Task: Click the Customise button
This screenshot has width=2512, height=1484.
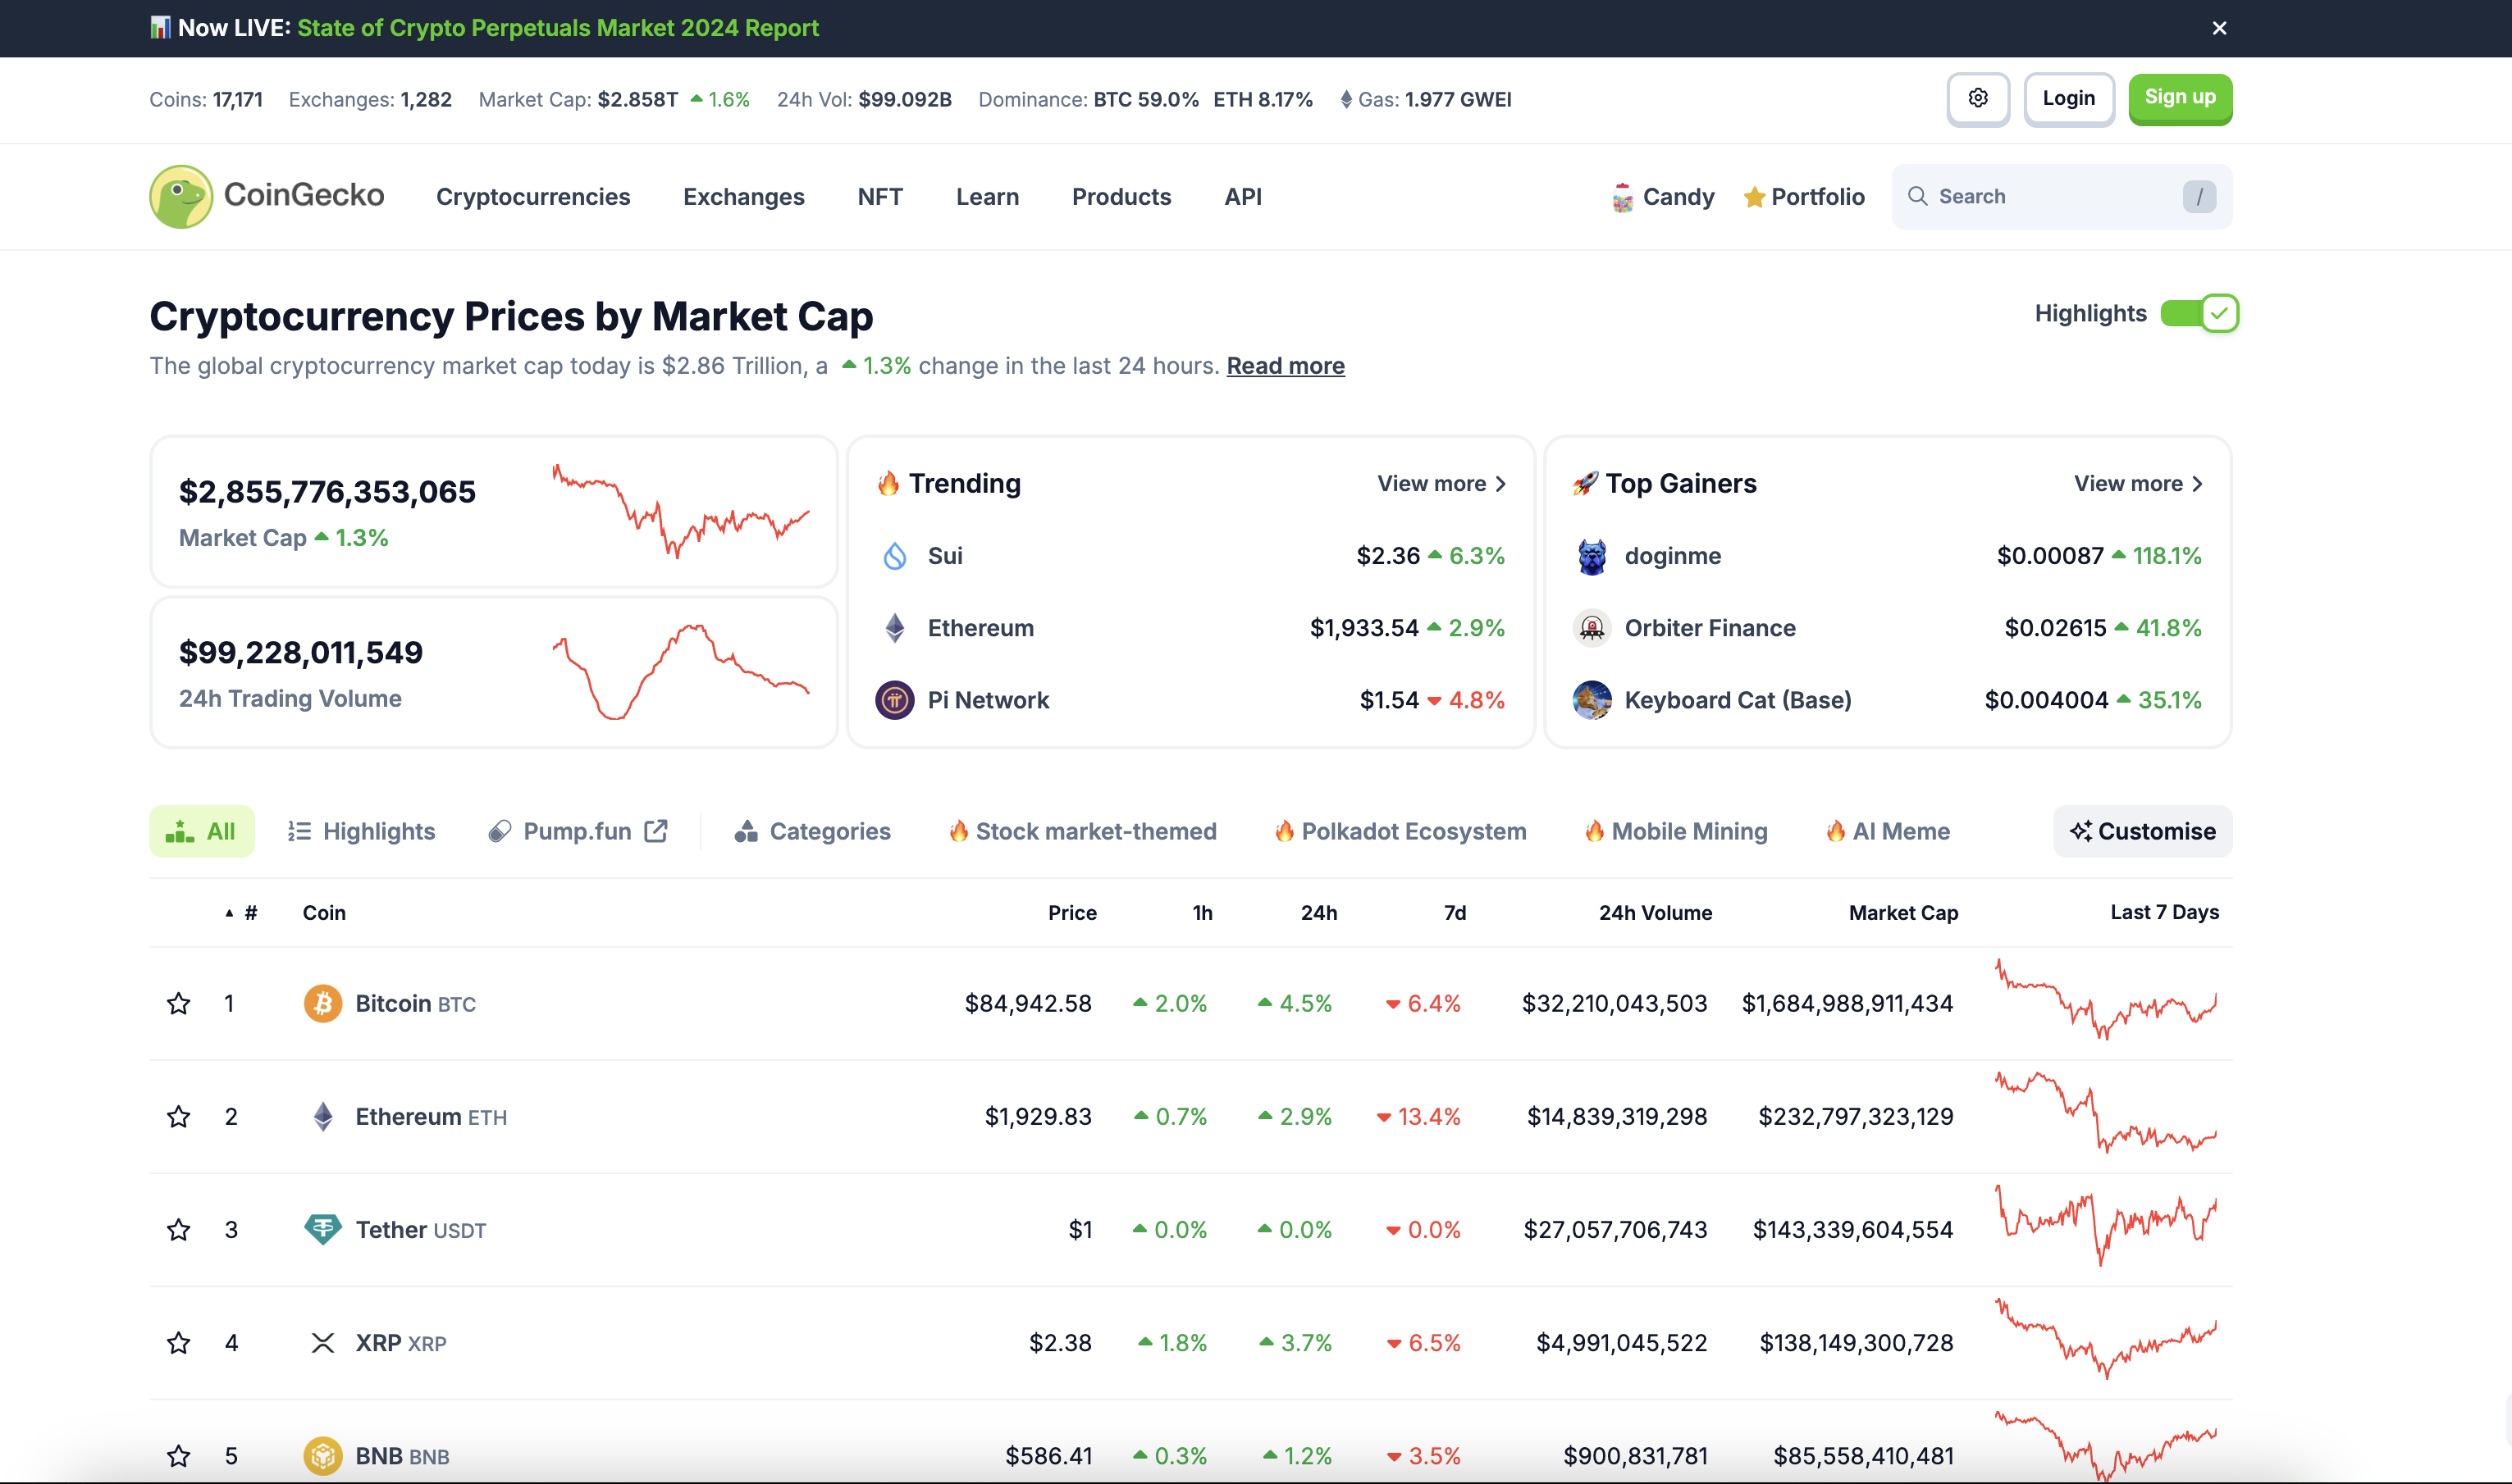Action: [2142, 831]
